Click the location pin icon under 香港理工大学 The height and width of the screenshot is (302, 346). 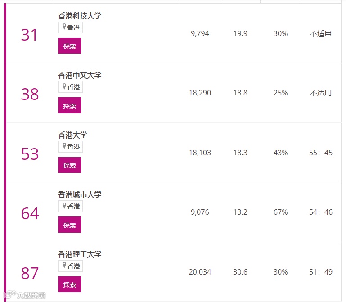click(64, 265)
